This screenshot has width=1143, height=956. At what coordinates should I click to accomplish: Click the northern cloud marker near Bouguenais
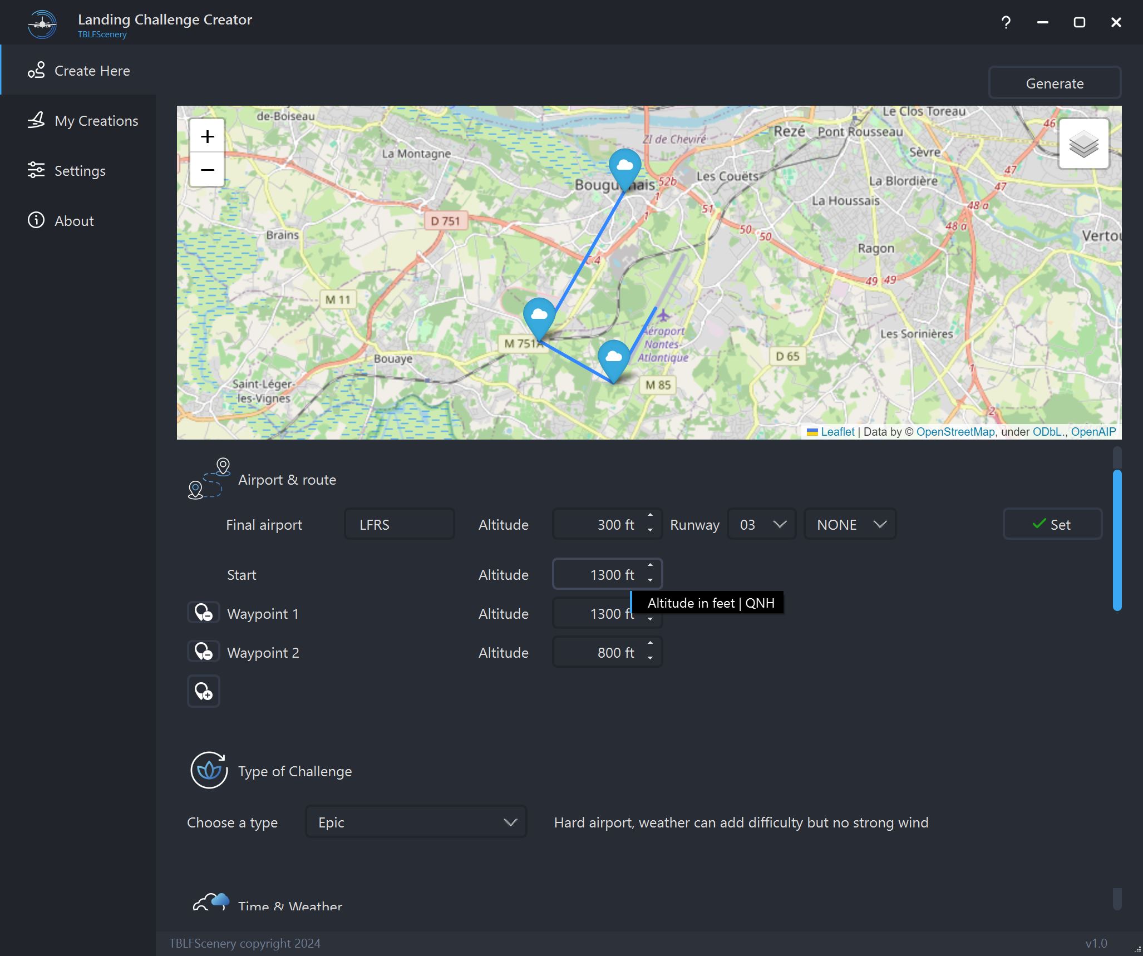point(625,166)
